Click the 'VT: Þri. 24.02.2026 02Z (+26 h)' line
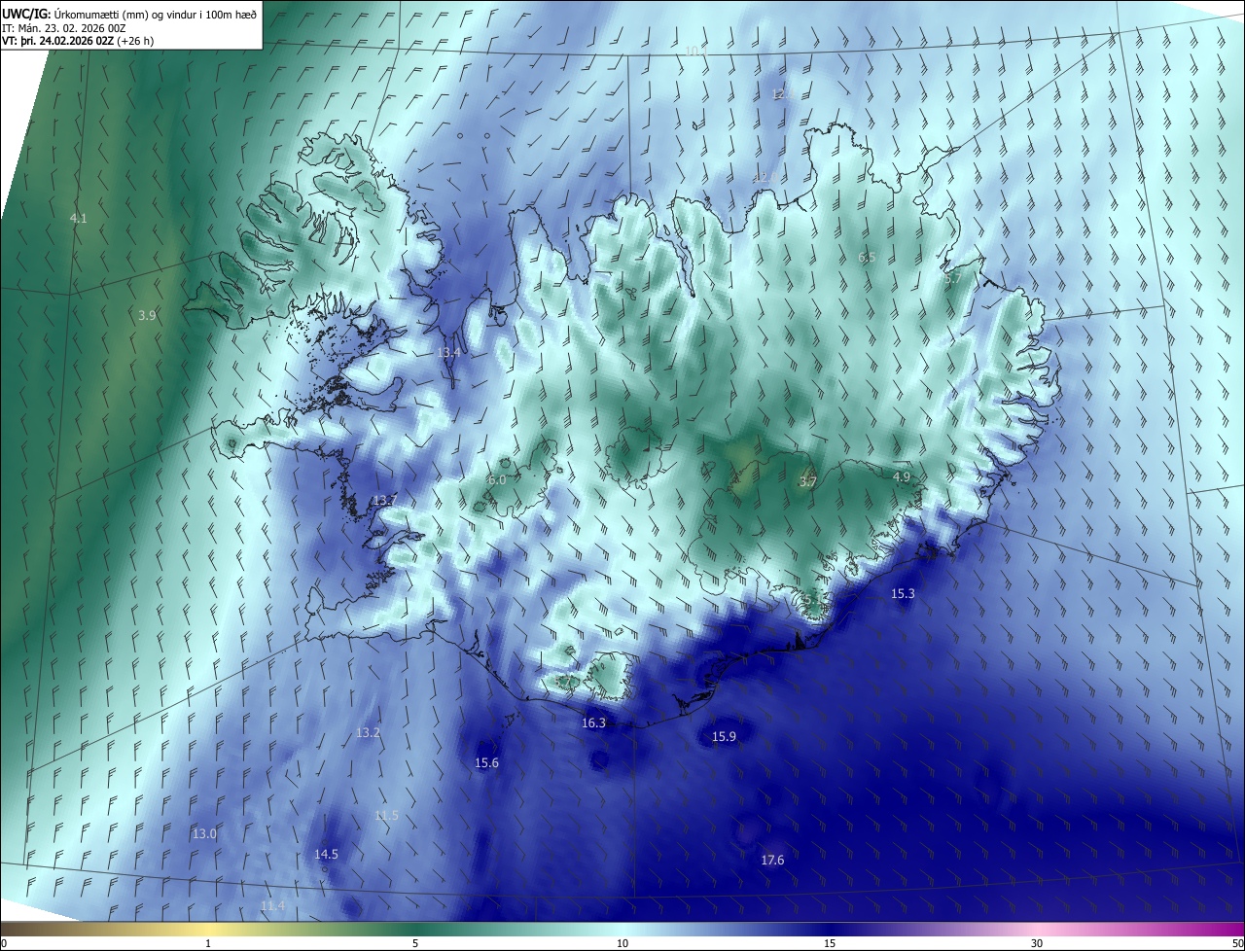This screenshot has width=1245, height=951. [x=78, y=41]
